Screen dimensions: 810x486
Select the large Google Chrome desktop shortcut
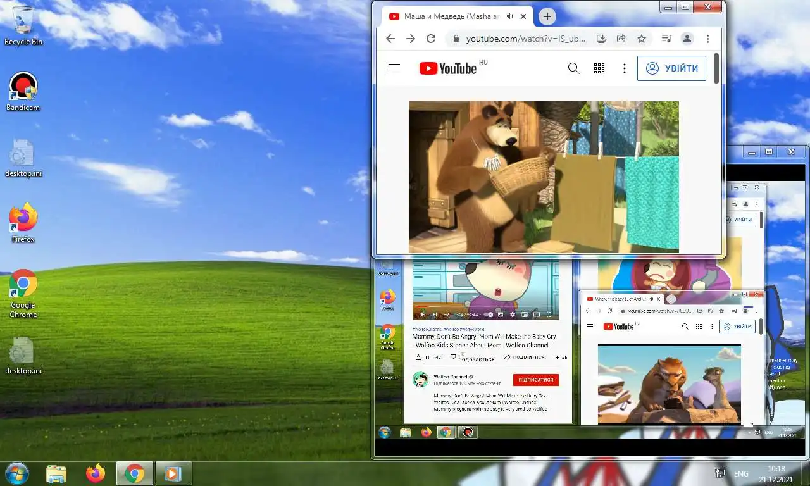[23, 294]
